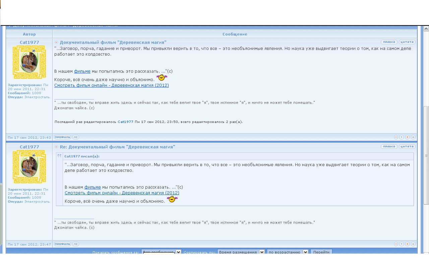This screenshot has height=268, width=429.
Task: Send private message "лс" under the 23:43 post
Action: (x=76, y=137)
